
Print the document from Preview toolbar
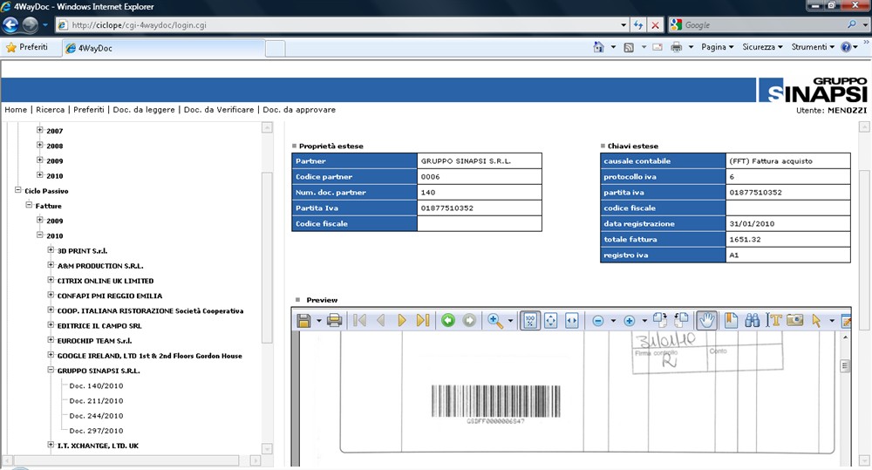click(334, 320)
